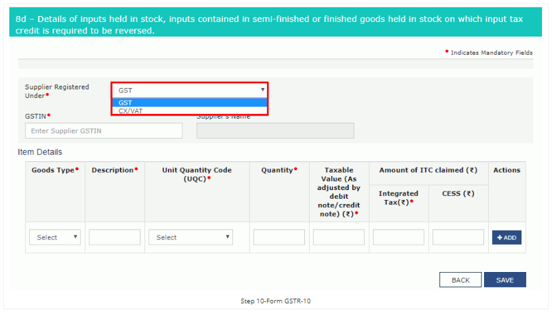Focus the Description input in Item Details
Image resolution: width=552 pixels, height=312 pixels.
(x=115, y=237)
